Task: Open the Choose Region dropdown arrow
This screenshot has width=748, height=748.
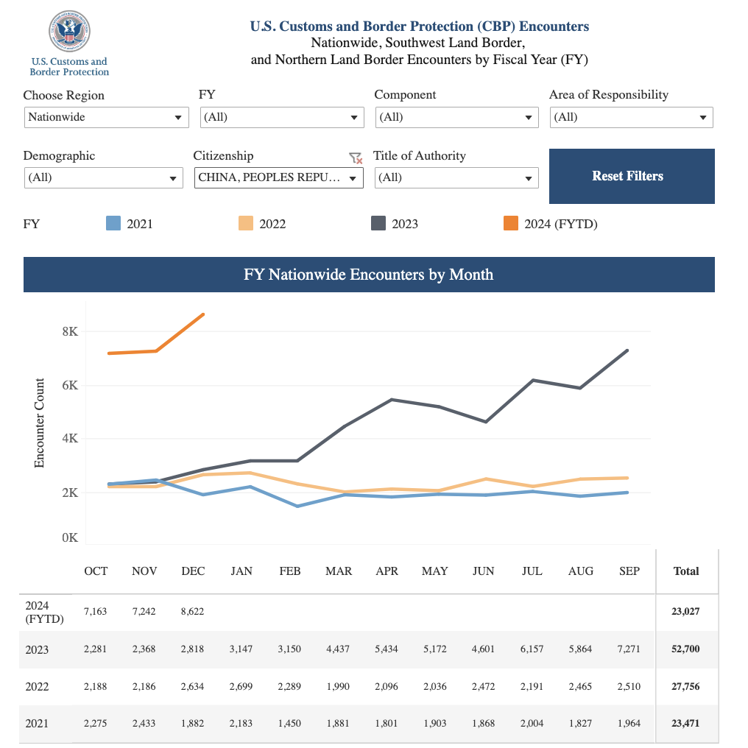Action: tap(178, 118)
